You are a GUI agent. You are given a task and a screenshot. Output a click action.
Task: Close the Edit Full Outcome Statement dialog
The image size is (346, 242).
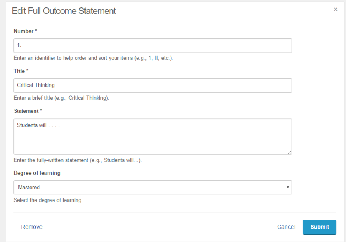[x=335, y=9]
